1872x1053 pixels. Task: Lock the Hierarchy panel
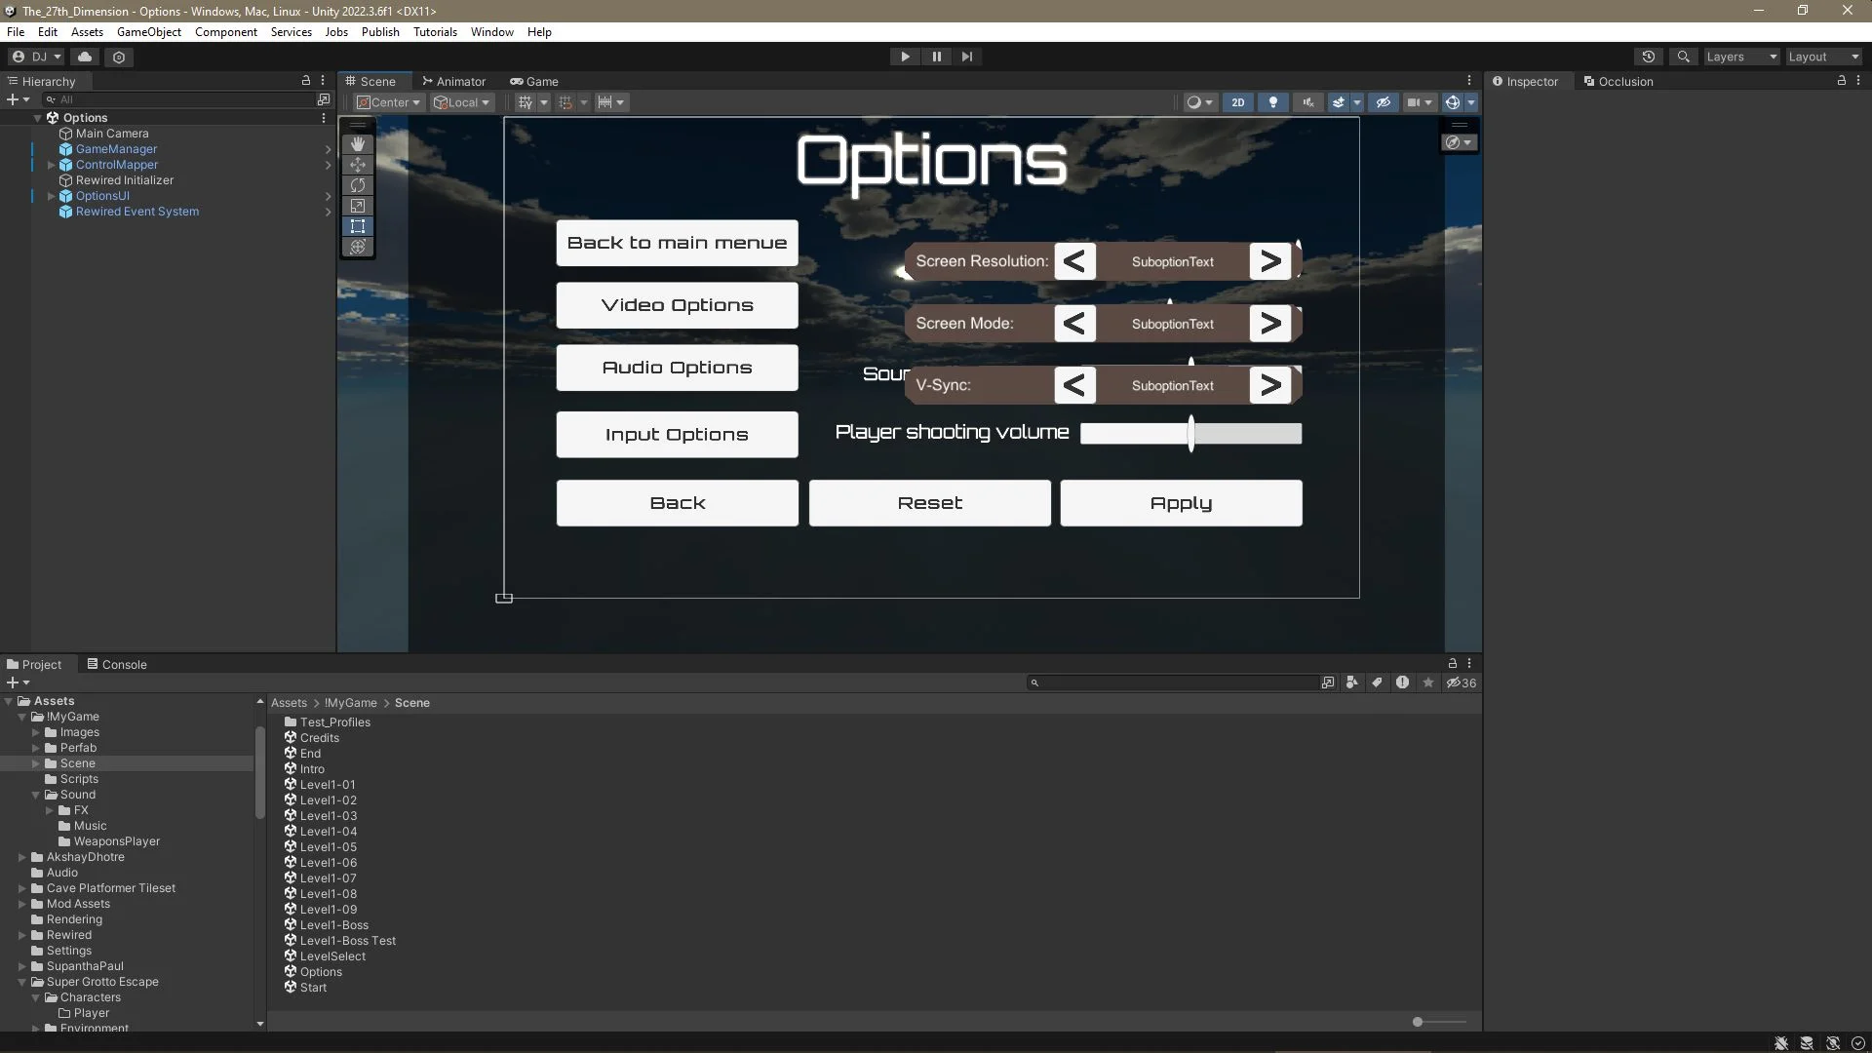click(x=306, y=81)
